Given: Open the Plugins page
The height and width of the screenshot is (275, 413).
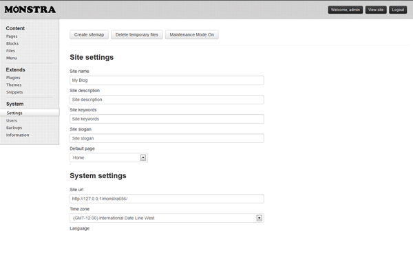Looking at the screenshot, I should [13, 78].
